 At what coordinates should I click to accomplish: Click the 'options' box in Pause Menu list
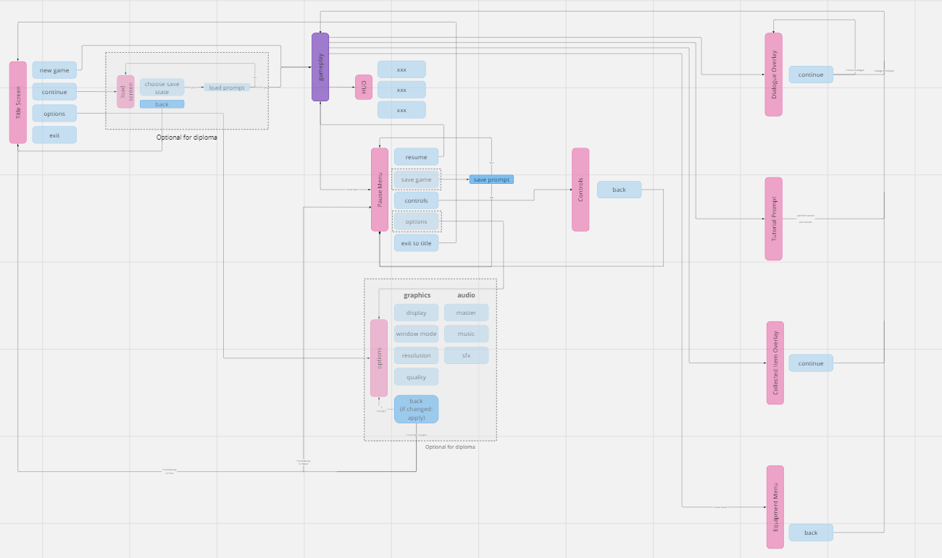tap(417, 221)
